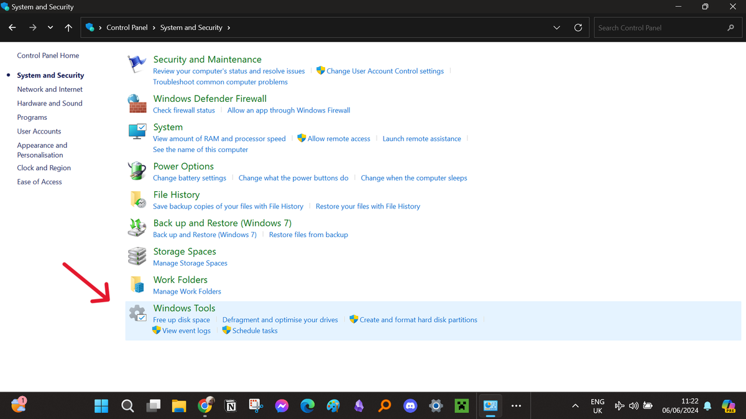
Task: Open Discord from the taskbar
Action: (410, 406)
